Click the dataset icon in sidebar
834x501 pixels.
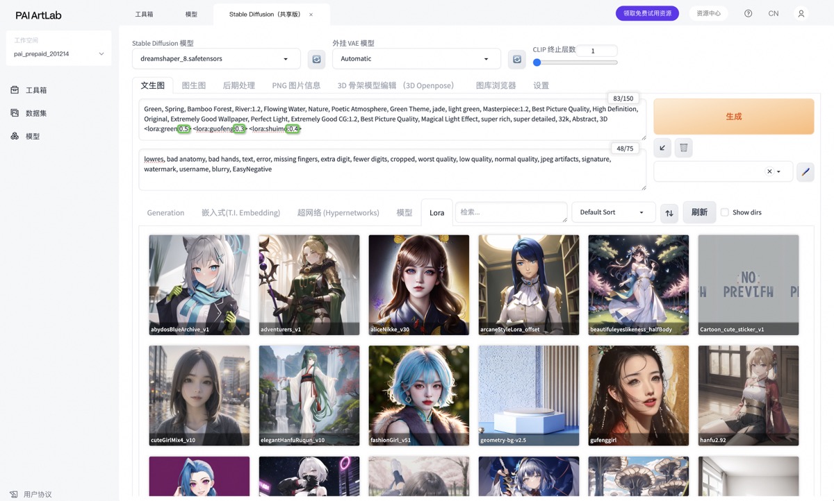(x=15, y=113)
